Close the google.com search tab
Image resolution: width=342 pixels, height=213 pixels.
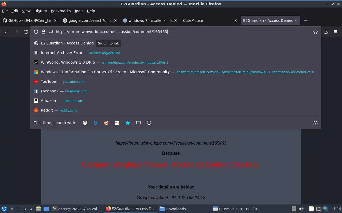pos(116,21)
